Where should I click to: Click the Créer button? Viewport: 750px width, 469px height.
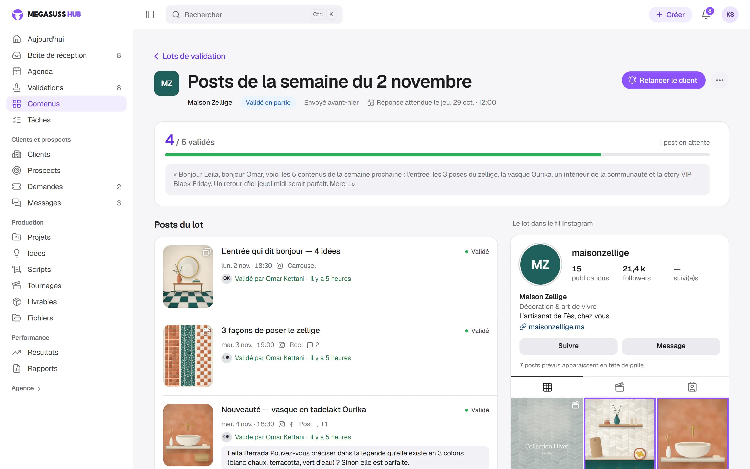tap(670, 15)
